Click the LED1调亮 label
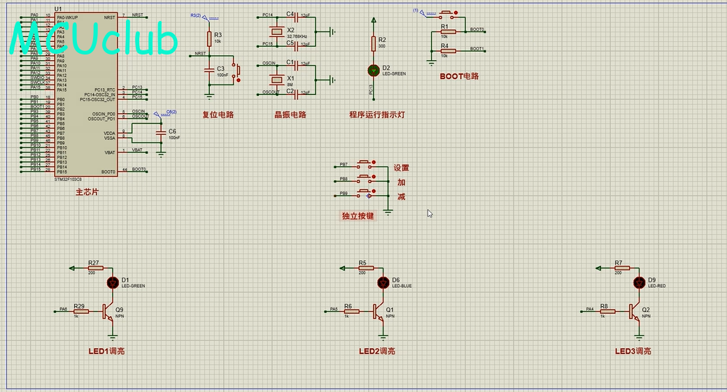This screenshot has height=392, width=727. (x=106, y=351)
